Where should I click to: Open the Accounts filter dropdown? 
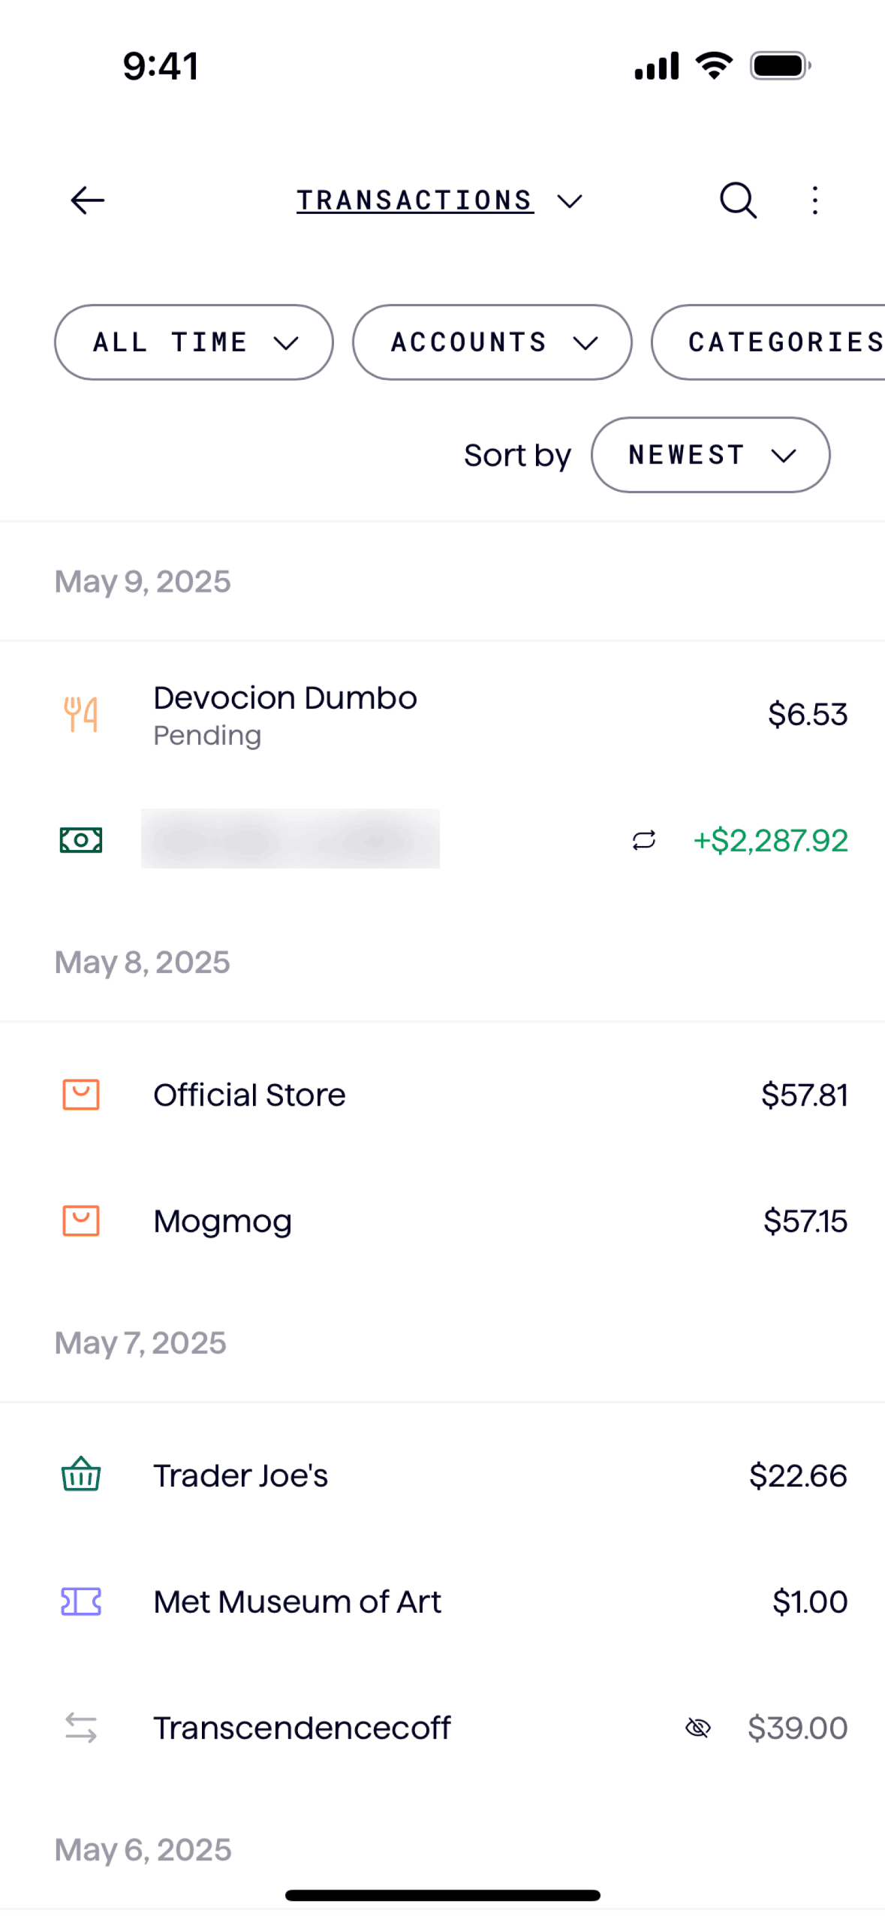[492, 342]
